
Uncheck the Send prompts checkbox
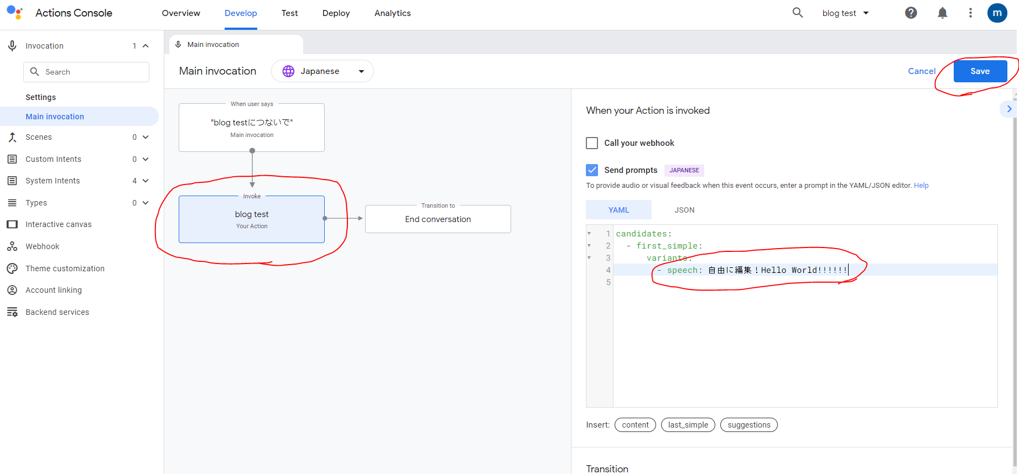pos(592,170)
